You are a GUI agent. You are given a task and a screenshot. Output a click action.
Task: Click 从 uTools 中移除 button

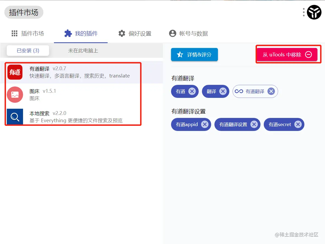287,54
